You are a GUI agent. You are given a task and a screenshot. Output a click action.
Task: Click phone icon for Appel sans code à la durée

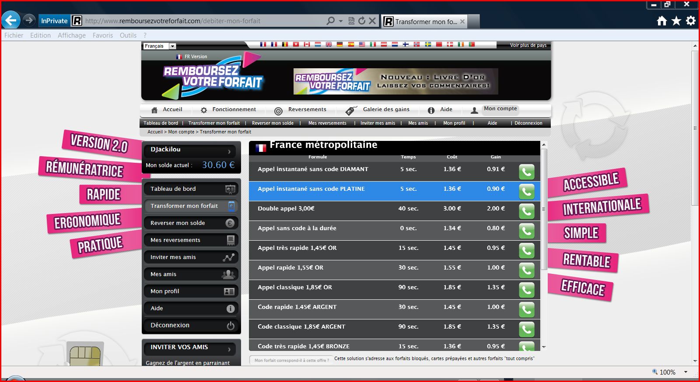click(527, 231)
